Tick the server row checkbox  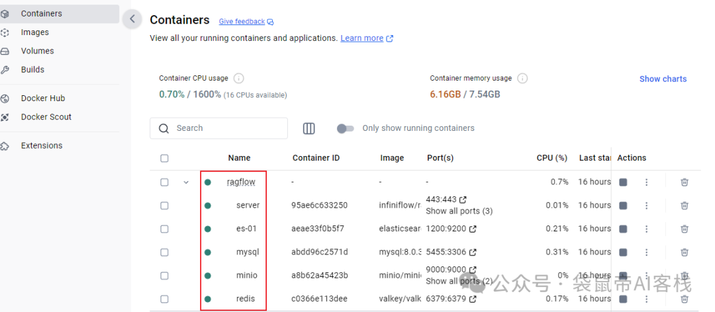pos(164,206)
